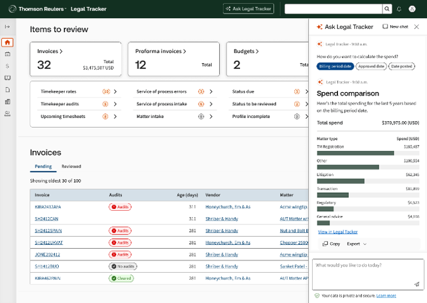Switch to the Reviewed tab
This screenshot has height=303, width=427.
click(71, 166)
